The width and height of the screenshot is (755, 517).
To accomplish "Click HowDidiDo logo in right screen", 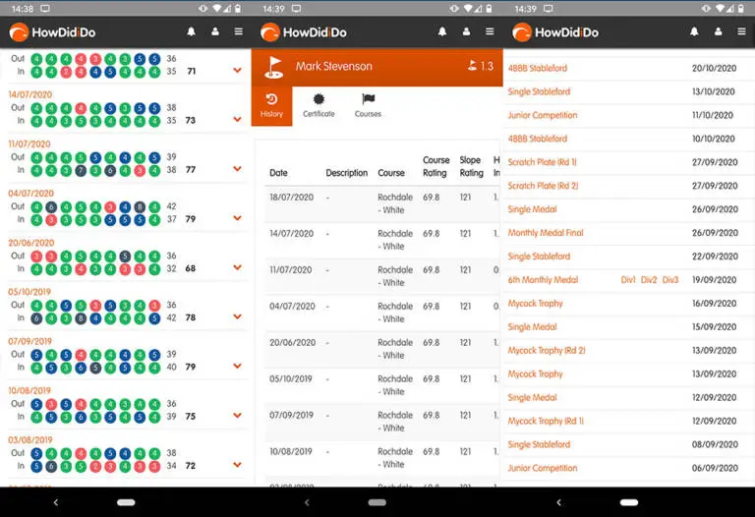I will coord(555,32).
